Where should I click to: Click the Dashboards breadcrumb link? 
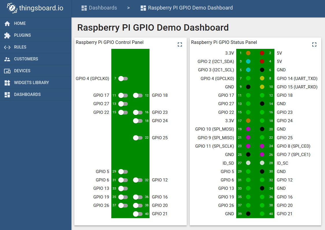[x=103, y=8]
